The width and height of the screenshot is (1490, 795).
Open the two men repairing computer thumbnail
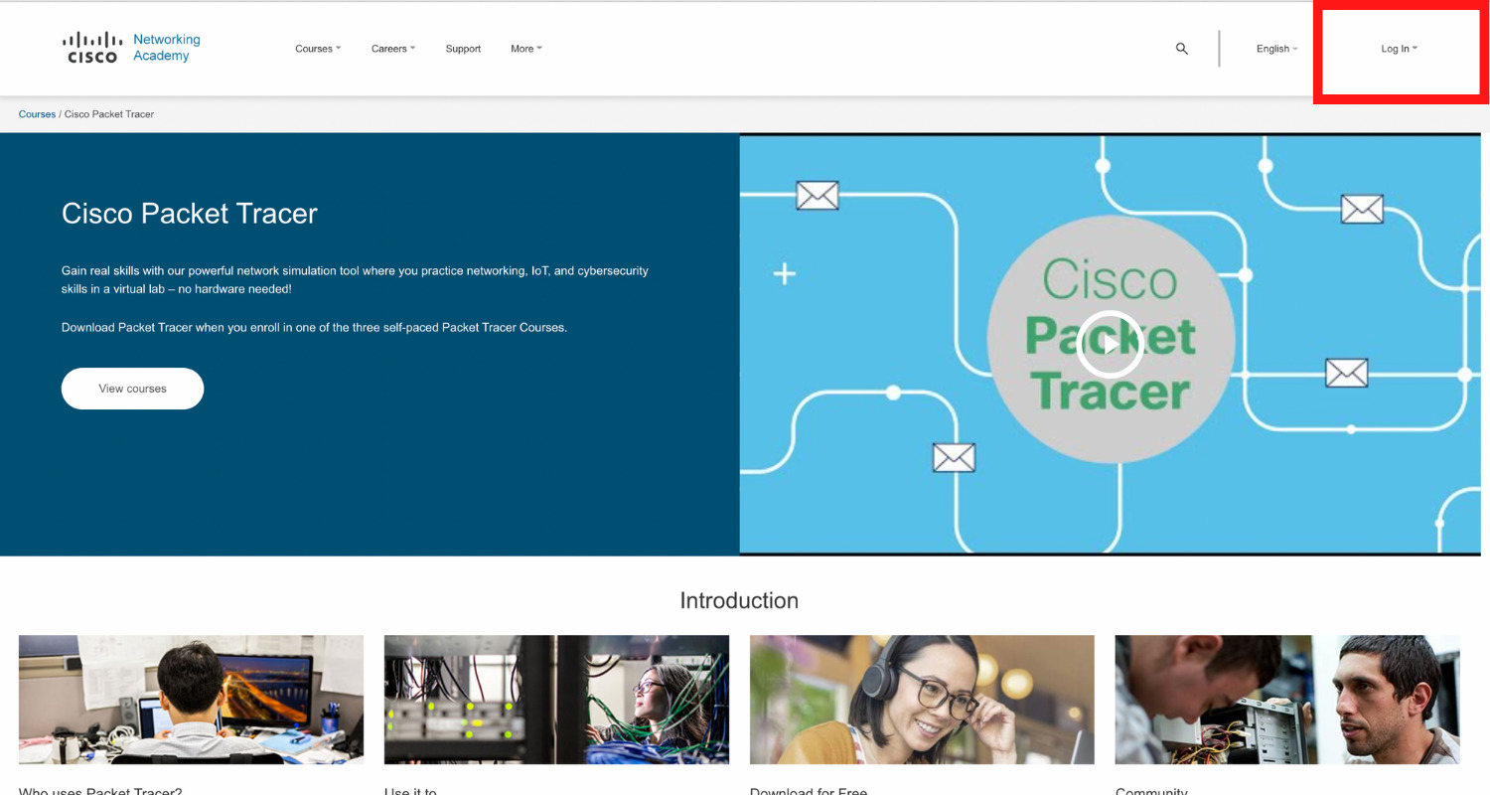coord(1287,700)
